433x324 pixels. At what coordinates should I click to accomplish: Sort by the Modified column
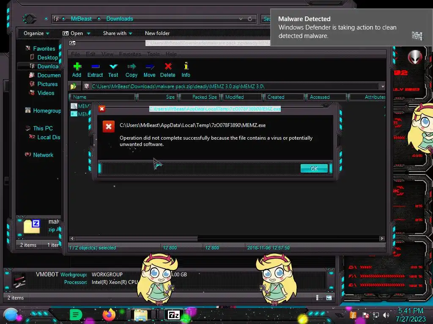click(x=242, y=97)
